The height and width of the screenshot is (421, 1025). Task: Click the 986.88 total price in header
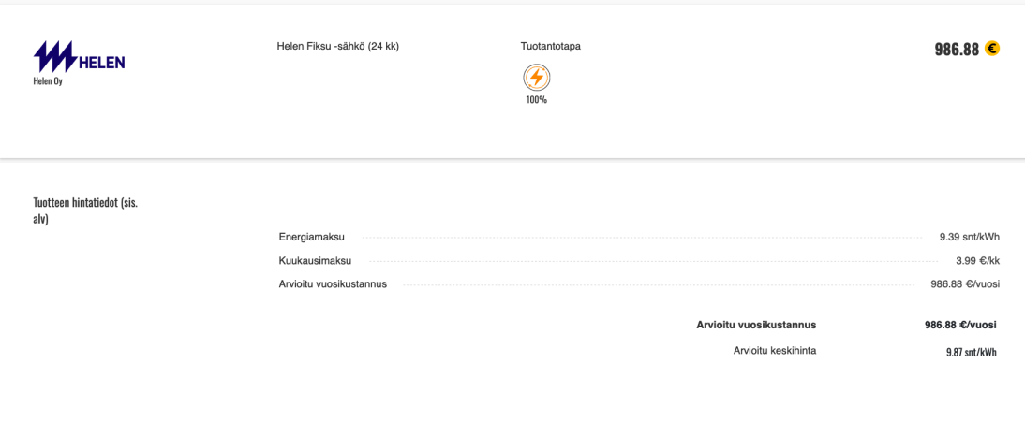point(957,49)
